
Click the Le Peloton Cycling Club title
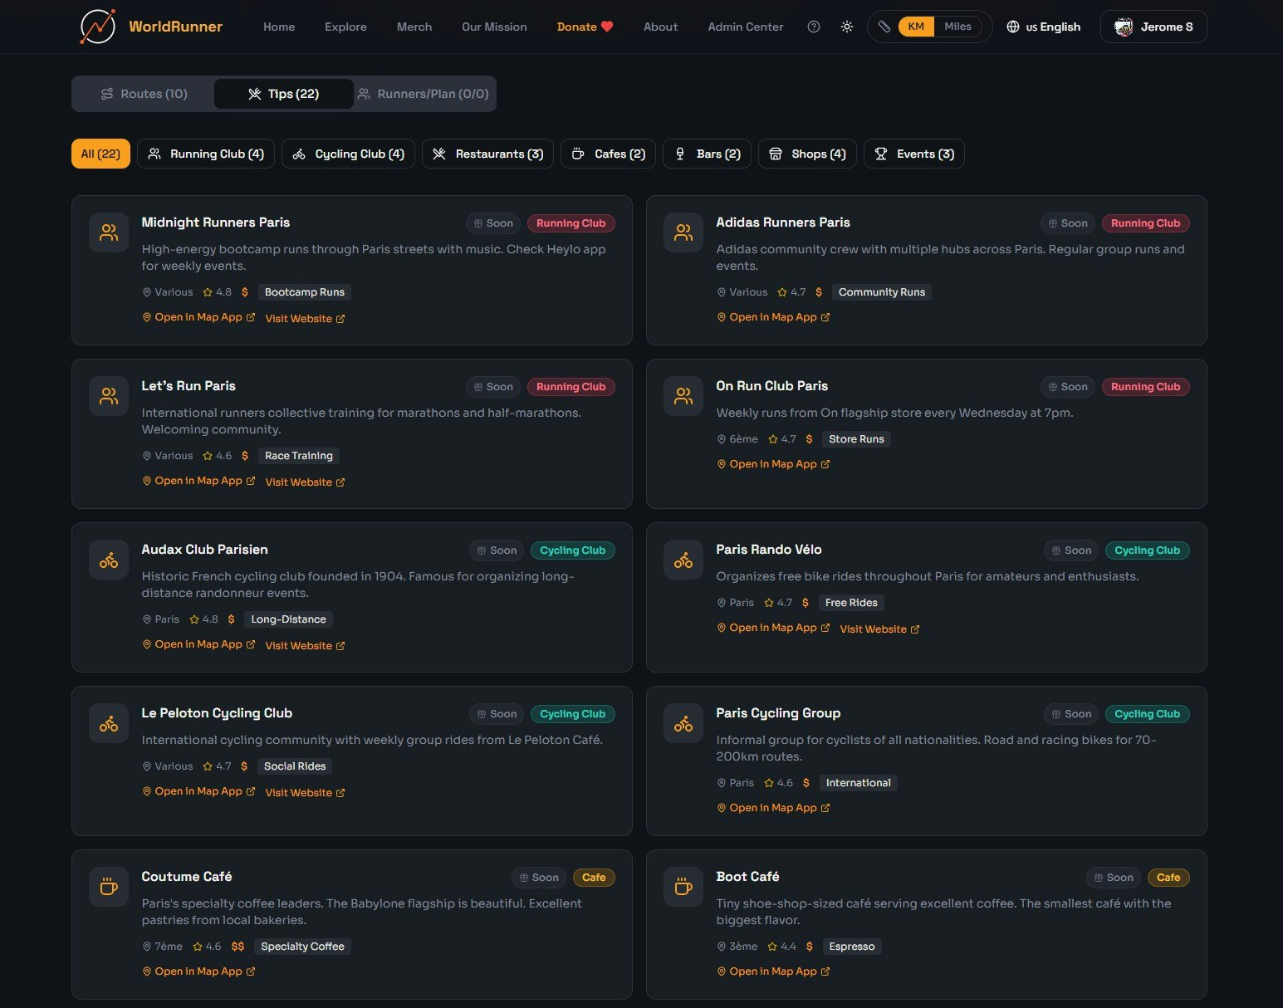[217, 713]
